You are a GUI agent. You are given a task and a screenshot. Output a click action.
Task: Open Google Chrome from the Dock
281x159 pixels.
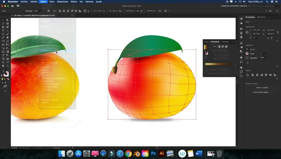pos(128,153)
